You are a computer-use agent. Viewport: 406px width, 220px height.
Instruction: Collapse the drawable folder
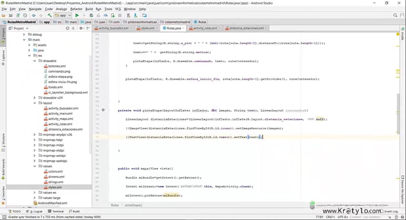click(34, 61)
